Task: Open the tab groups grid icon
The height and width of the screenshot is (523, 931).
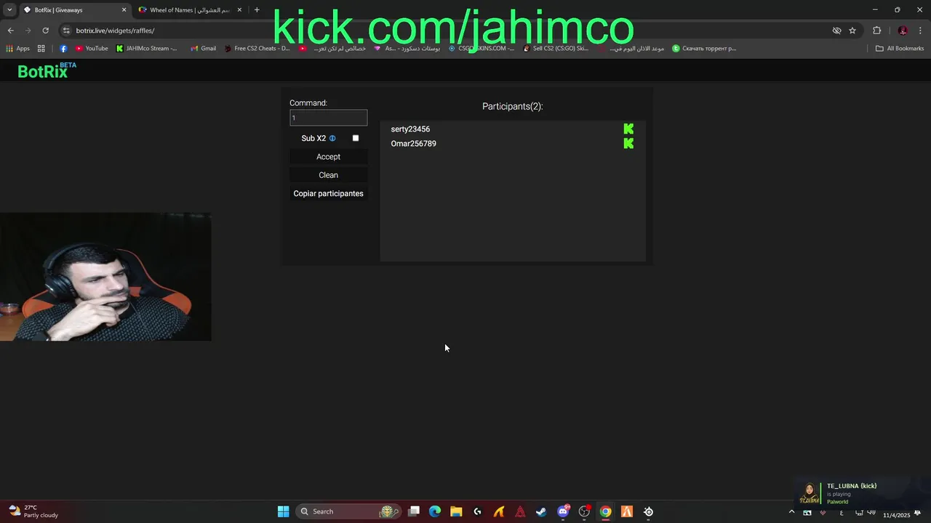Action: pos(41,49)
